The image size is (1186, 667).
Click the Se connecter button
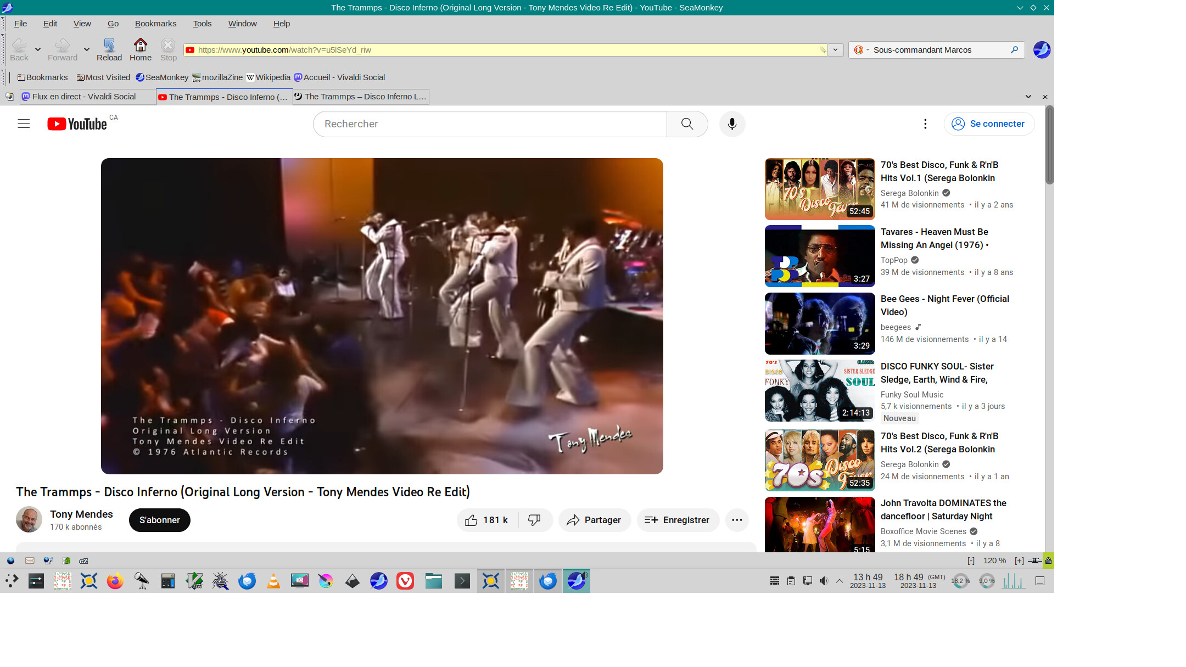click(x=989, y=124)
